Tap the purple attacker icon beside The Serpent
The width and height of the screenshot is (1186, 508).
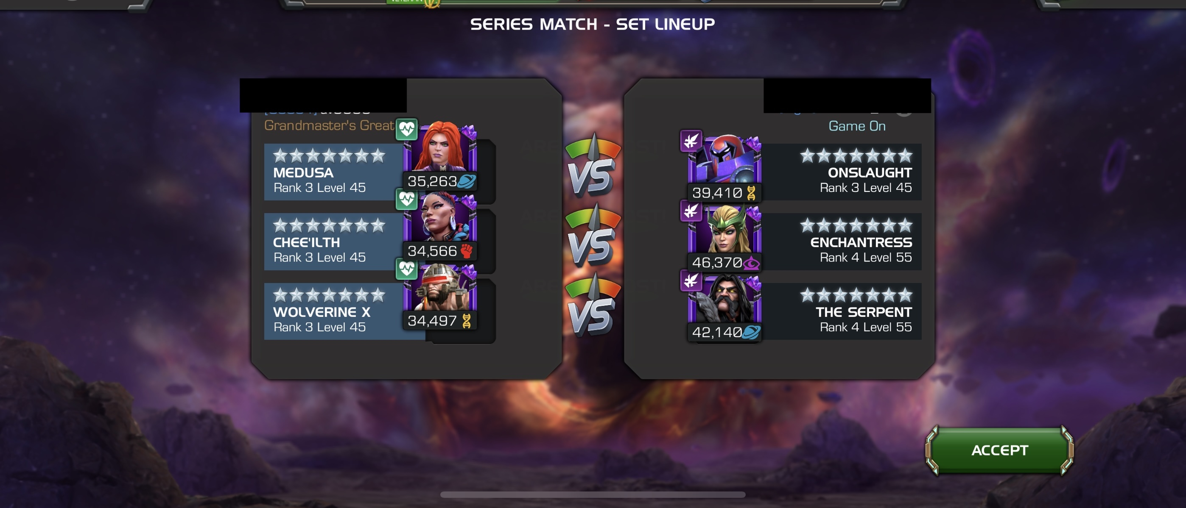click(691, 280)
